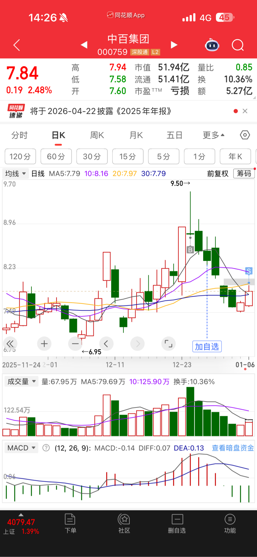Screen dimensions: 257x557
Task: Switch to 五日 five-day tab
Action: (x=175, y=135)
